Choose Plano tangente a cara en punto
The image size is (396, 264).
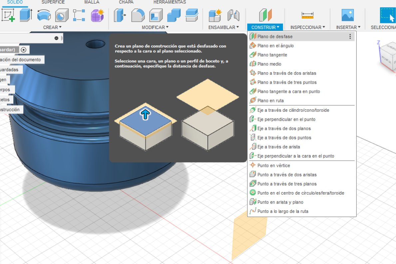pyautogui.click(x=302, y=91)
